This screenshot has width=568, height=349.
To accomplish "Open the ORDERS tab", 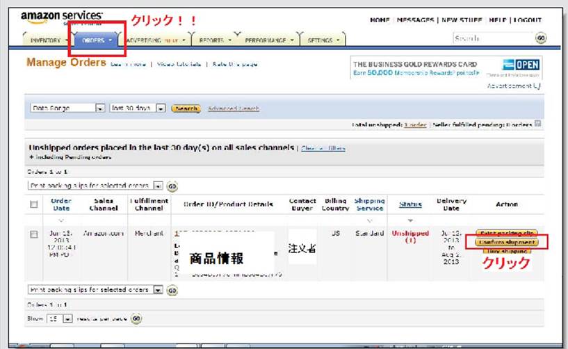I will [x=97, y=40].
